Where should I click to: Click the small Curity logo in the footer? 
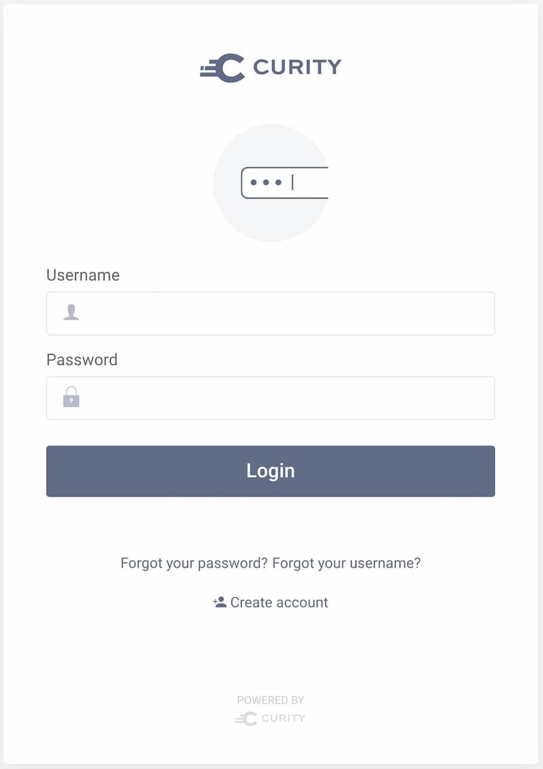click(x=270, y=718)
